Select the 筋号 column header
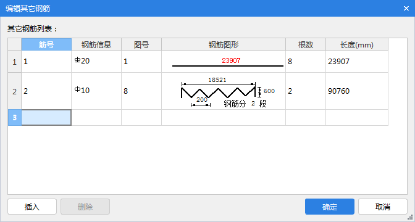 click(46, 44)
